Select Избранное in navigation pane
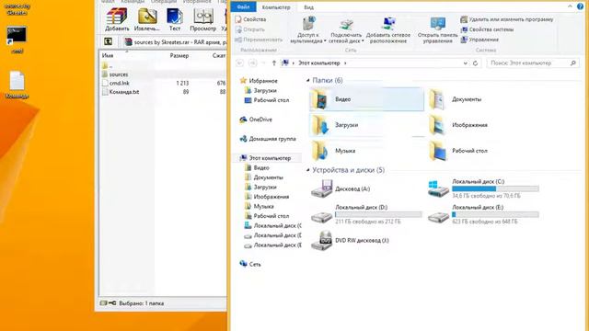589x331 pixels. [259, 81]
